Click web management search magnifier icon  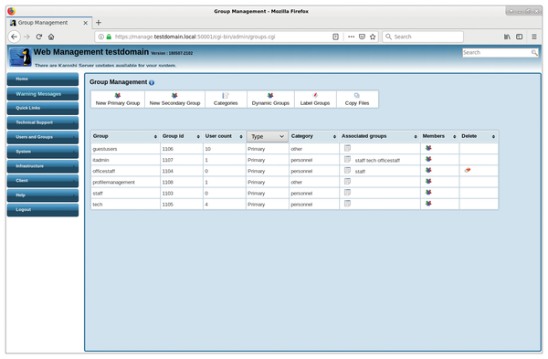(534, 52)
